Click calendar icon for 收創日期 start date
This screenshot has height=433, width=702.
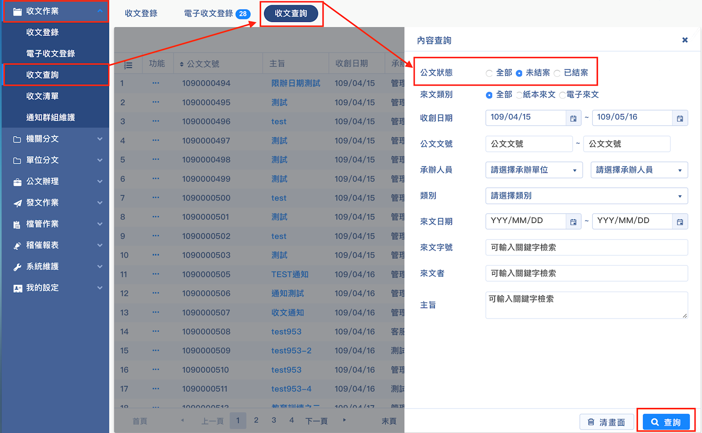point(573,118)
